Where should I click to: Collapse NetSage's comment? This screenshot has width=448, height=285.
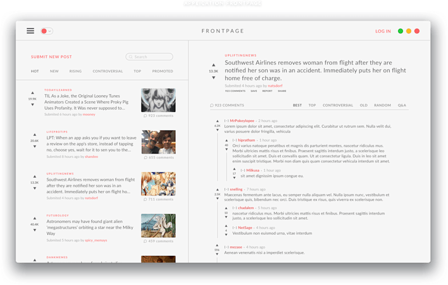click(235, 228)
